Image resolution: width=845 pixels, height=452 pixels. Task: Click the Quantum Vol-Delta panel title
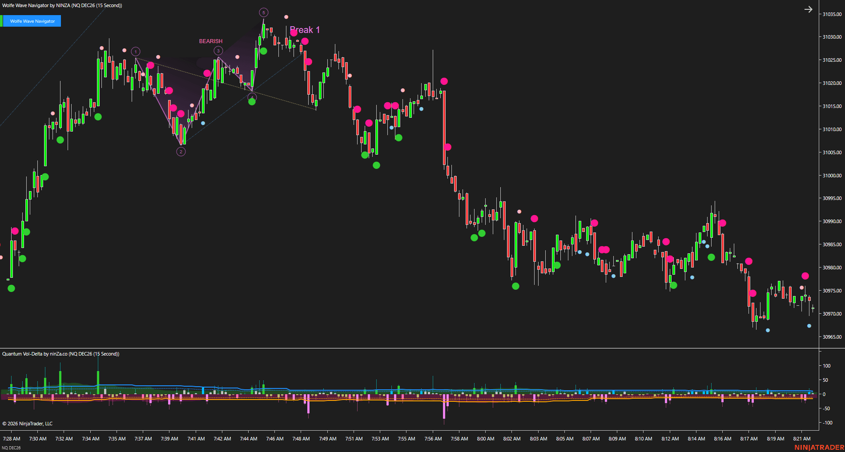(x=61, y=354)
